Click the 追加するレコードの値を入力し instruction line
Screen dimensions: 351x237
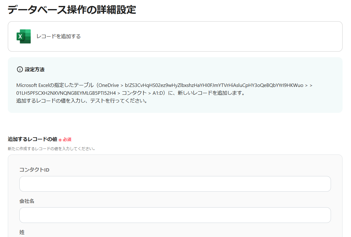point(82,101)
